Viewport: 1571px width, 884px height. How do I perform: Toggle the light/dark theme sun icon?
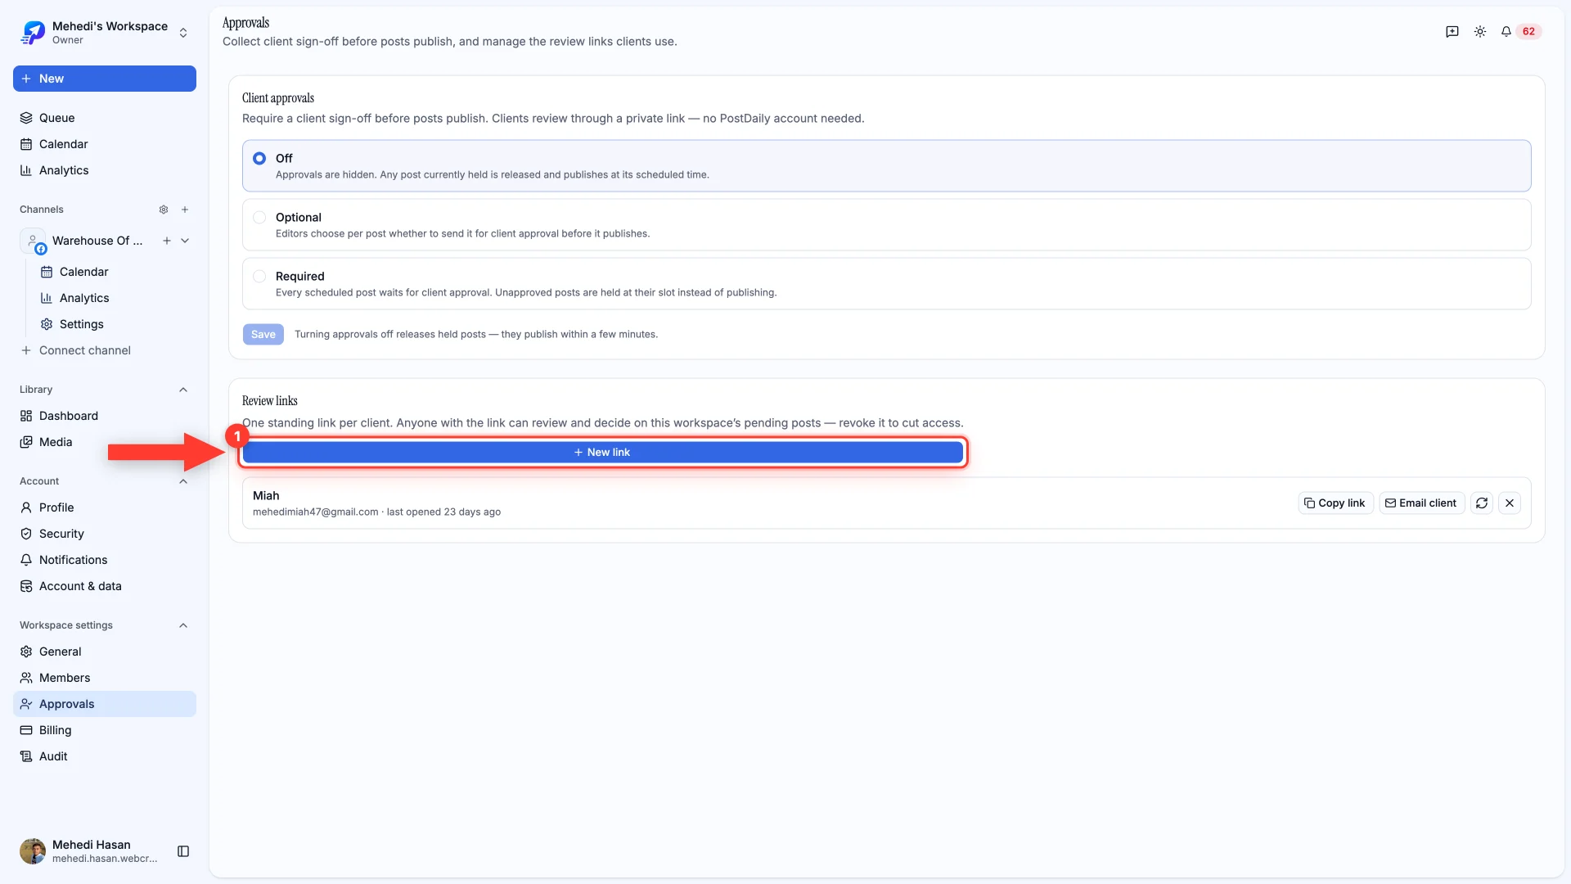[x=1480, y=31]
